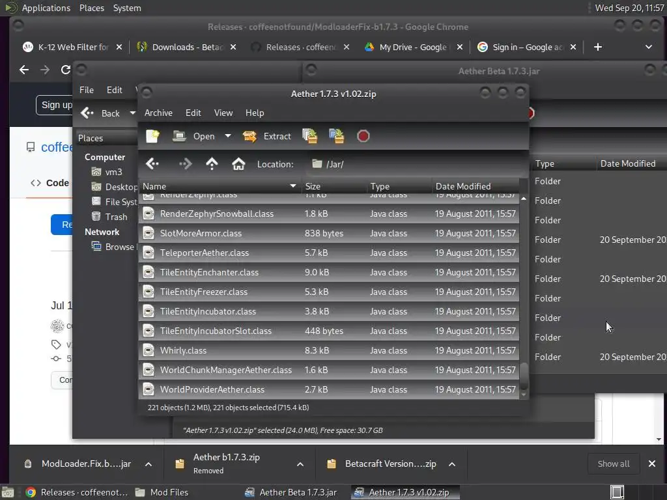667x500 pixels.
Task: Go up one level in archive
Action: [x=212, y=163]
